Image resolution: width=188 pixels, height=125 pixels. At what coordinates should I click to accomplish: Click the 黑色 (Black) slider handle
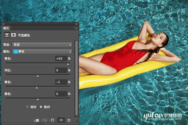point(38,100)
